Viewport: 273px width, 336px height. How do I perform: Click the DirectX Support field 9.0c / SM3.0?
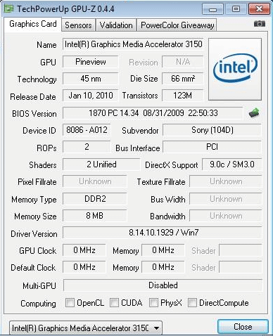(x=231, y=164)
